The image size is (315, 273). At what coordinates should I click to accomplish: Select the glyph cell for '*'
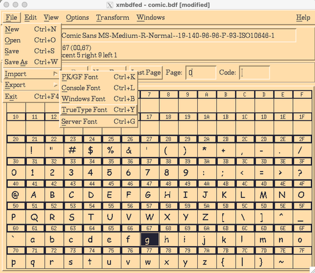(206, 150)
